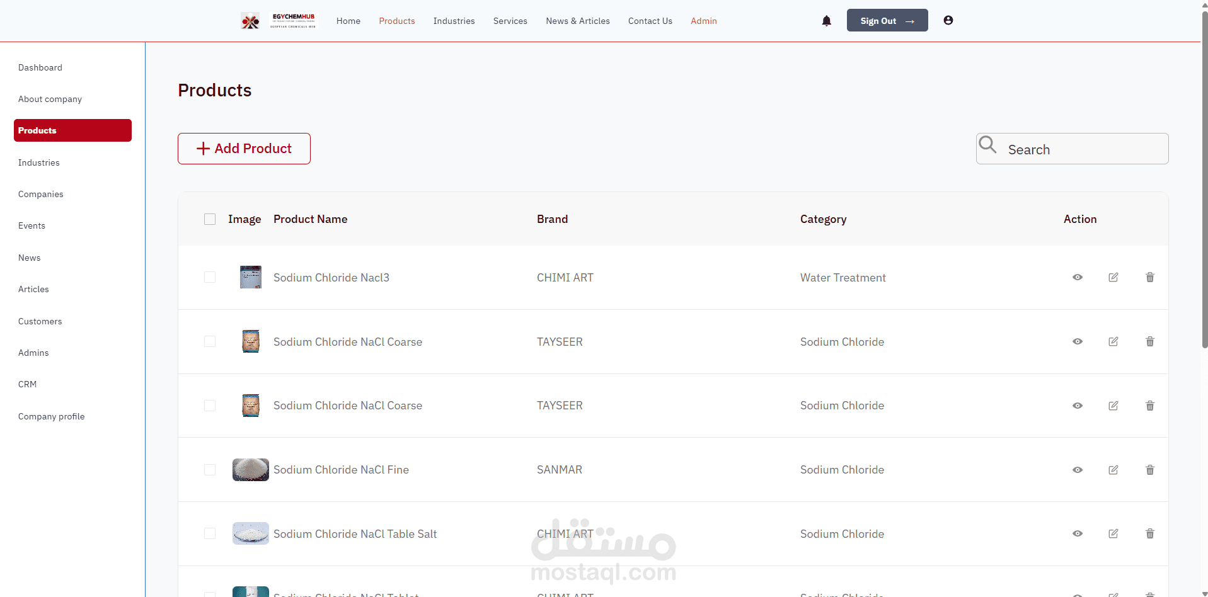Go to Home in the top navigation
Viewport: 1208px width, 597px height.
348,21
